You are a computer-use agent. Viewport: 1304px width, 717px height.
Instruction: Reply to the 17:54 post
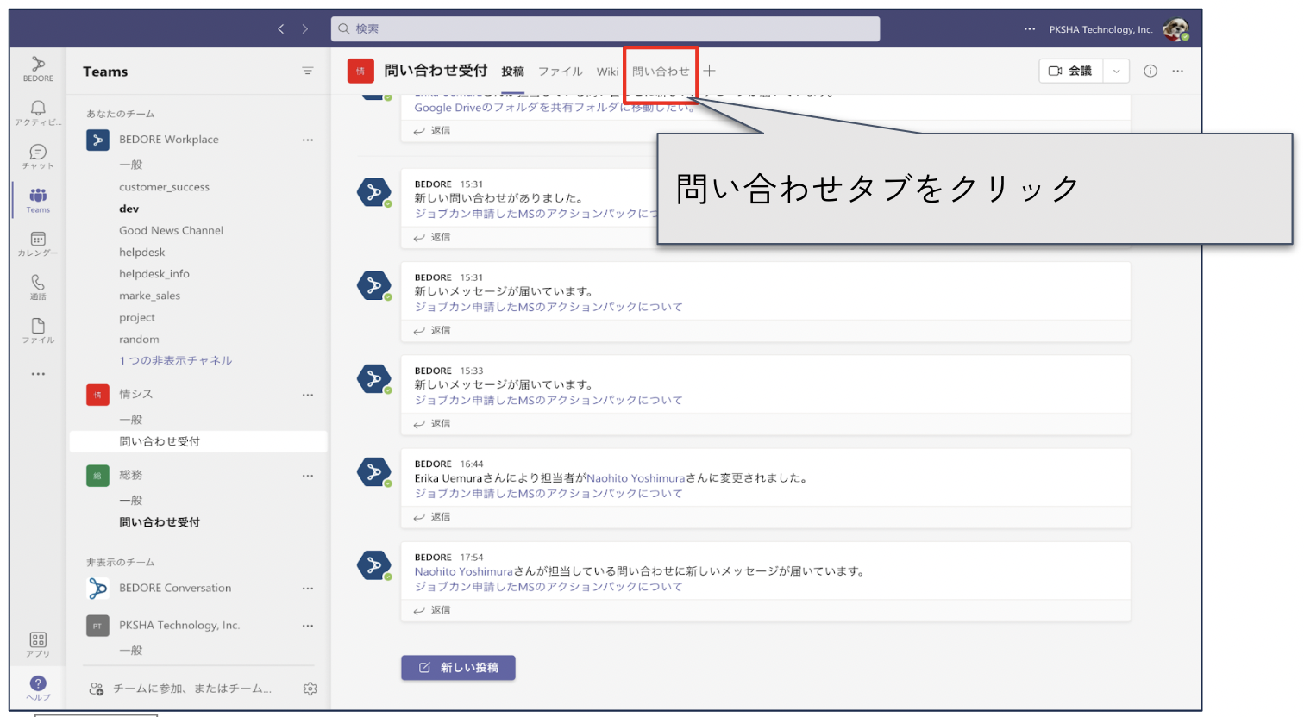click(432, 610)
